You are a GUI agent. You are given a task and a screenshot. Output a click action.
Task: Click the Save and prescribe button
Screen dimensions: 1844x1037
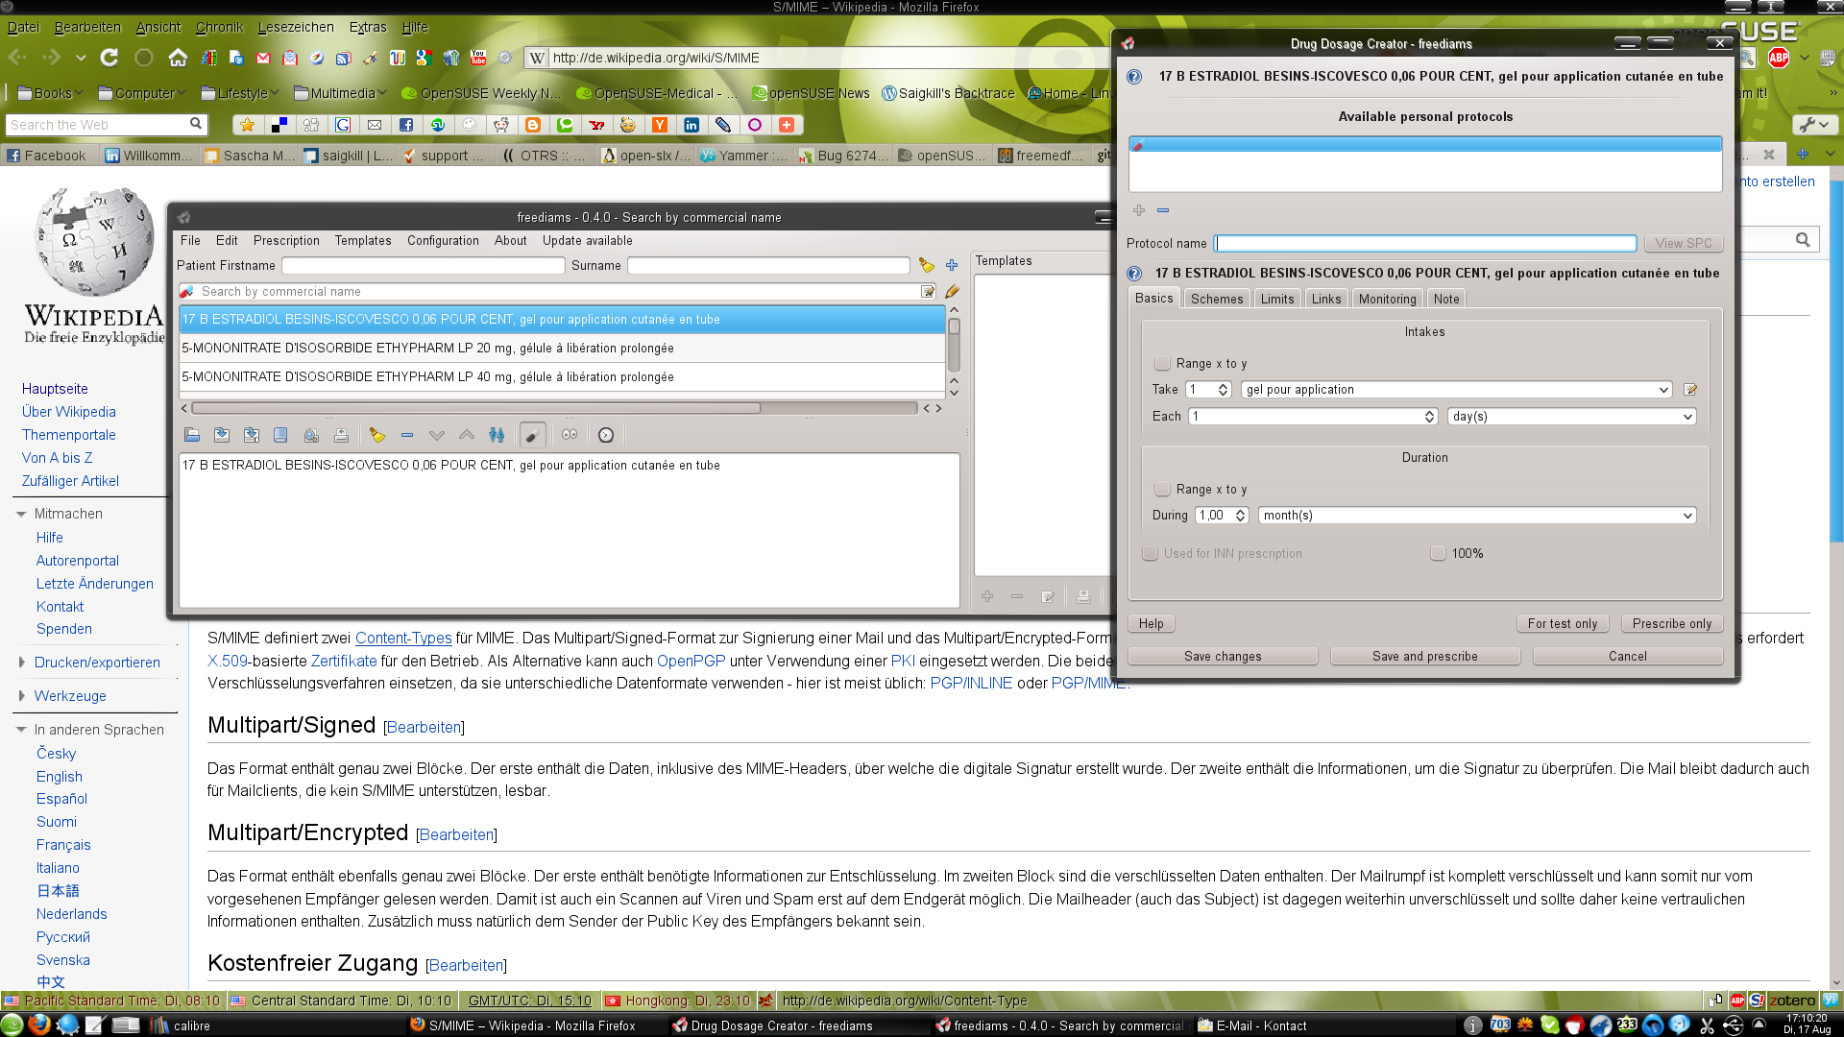coord(1424,656)
